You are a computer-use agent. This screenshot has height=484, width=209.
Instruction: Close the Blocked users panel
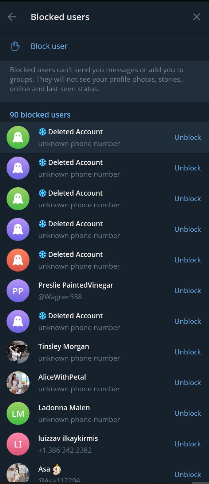click(x=197, y=17)
